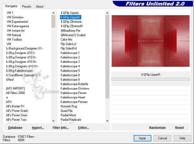Choose the 4 QFlip ZBottomR filter
Screen dimensions: 194x144
pos(72,26)
